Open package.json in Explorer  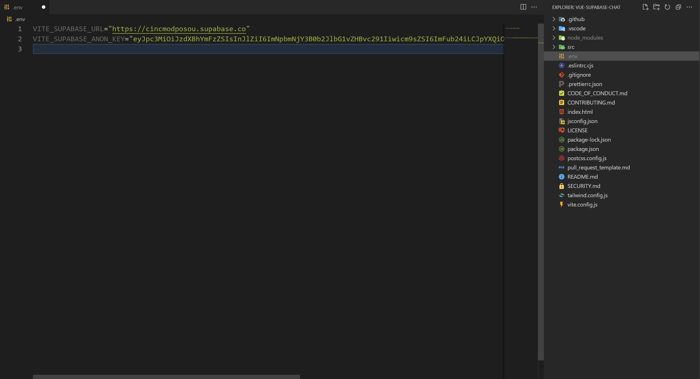583,149
